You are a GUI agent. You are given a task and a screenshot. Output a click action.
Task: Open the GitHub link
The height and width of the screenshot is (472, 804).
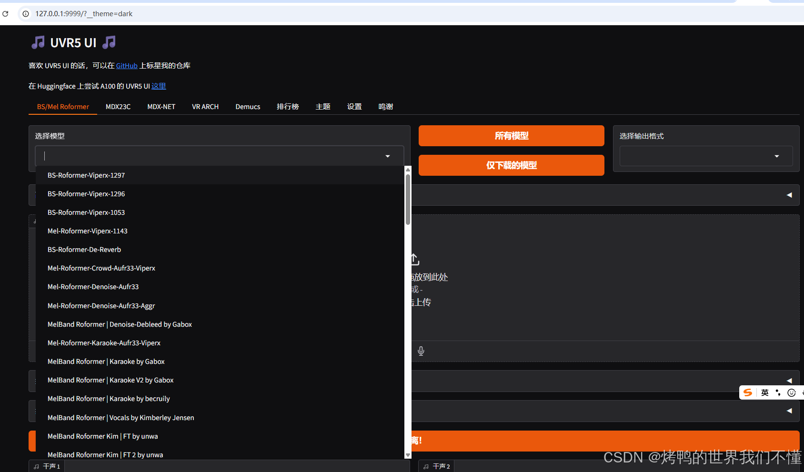pos(127,66)
